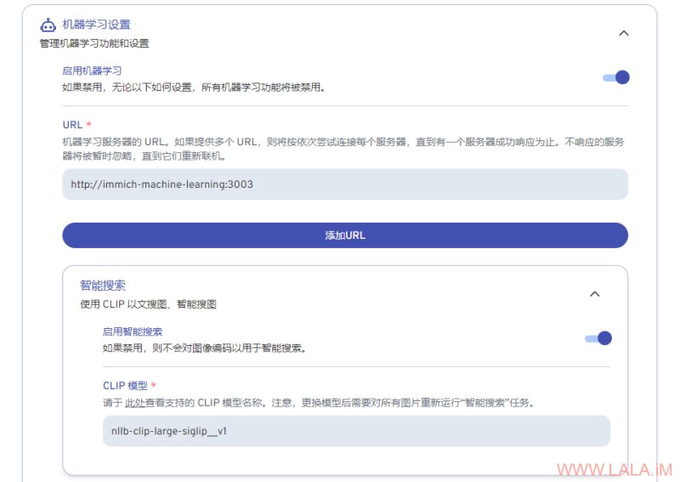Viewport: 680px width, 482px height.
Task: Click the URL field label
Action: point(72,125)
